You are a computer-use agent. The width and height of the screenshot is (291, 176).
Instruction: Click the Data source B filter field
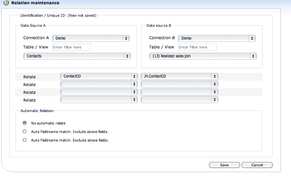(197, 47)
